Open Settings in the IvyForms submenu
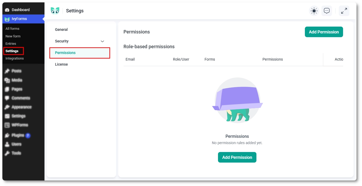 [x=12, y=51]
